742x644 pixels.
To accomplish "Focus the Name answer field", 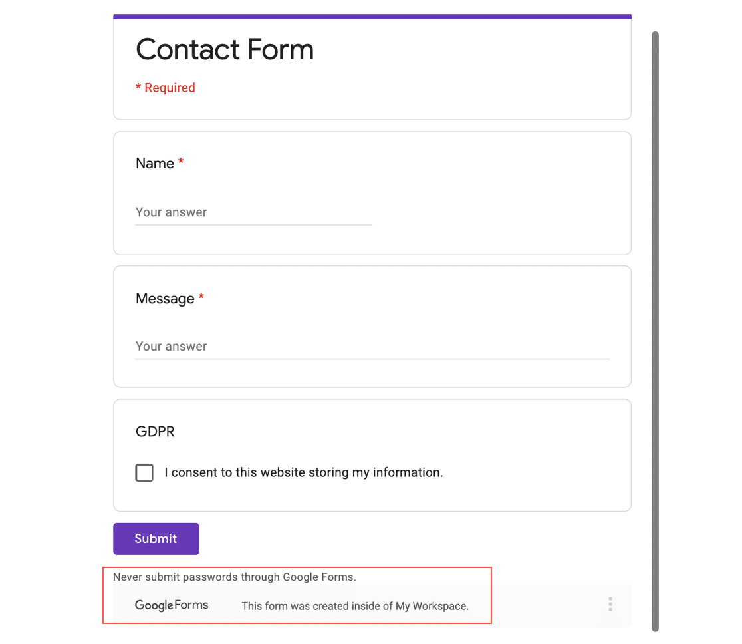I will [x=253, y=212].
